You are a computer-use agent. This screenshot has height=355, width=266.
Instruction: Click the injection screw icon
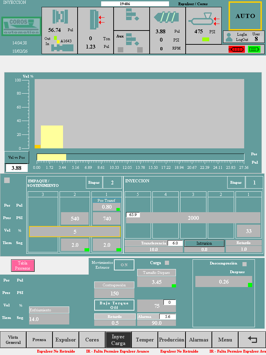pos(167,18)
